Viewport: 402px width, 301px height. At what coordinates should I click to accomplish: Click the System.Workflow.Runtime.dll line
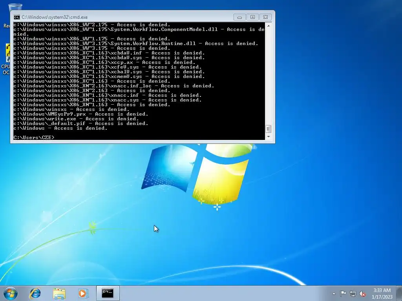point(136,44)
